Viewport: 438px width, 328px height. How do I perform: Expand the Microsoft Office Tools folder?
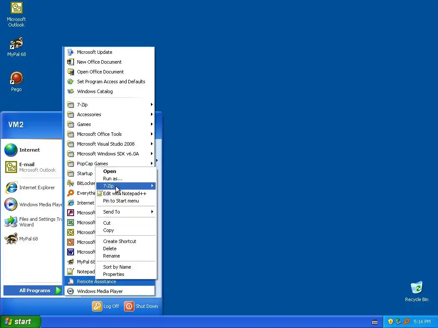click(109, 134)
